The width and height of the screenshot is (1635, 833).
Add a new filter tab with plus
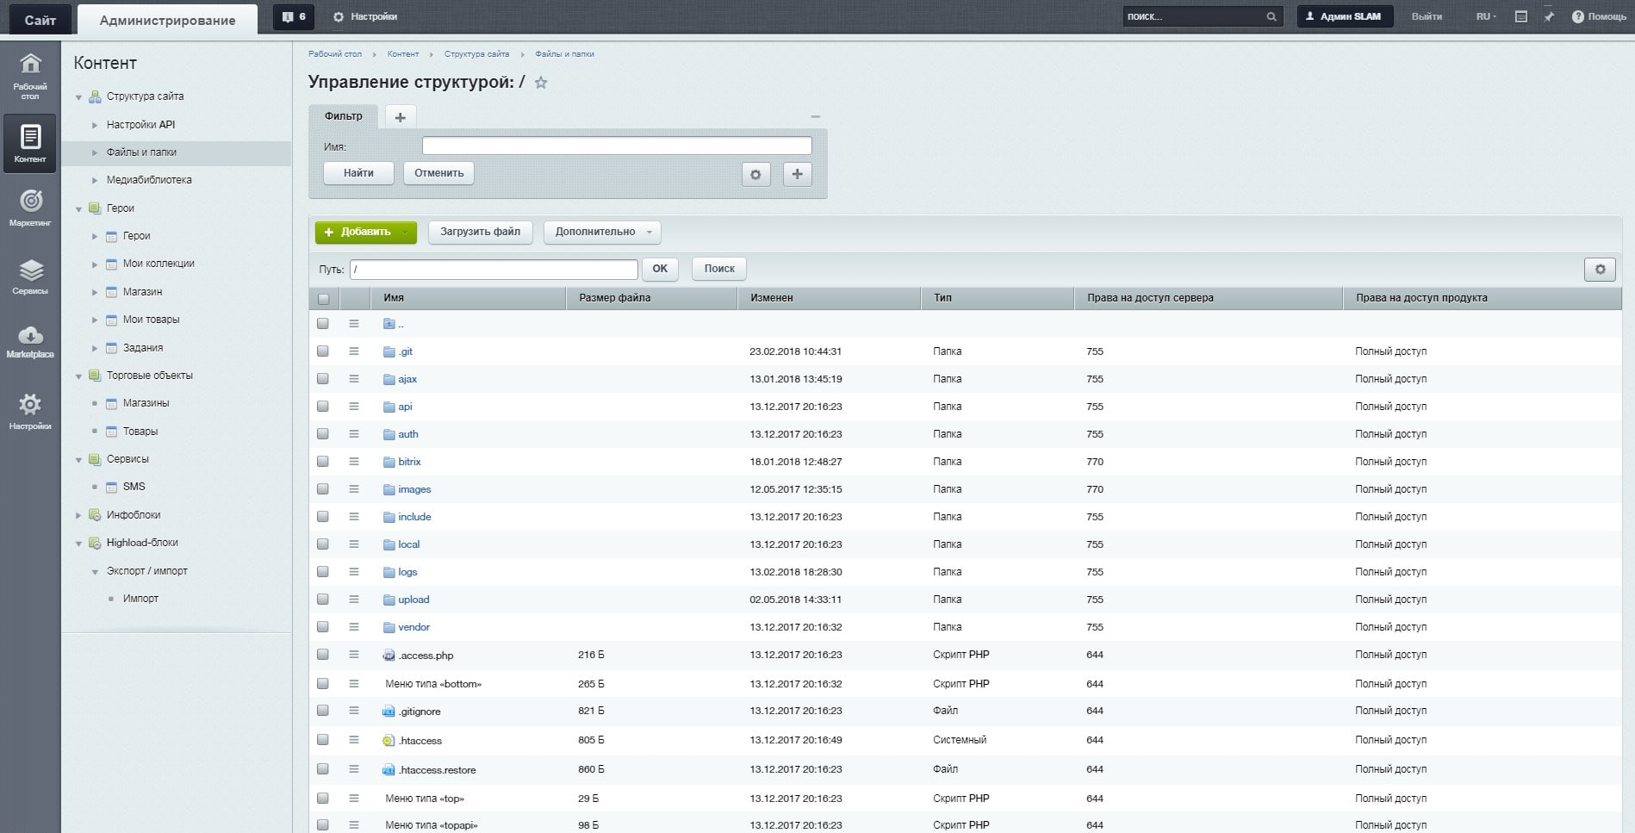point(400,117)
